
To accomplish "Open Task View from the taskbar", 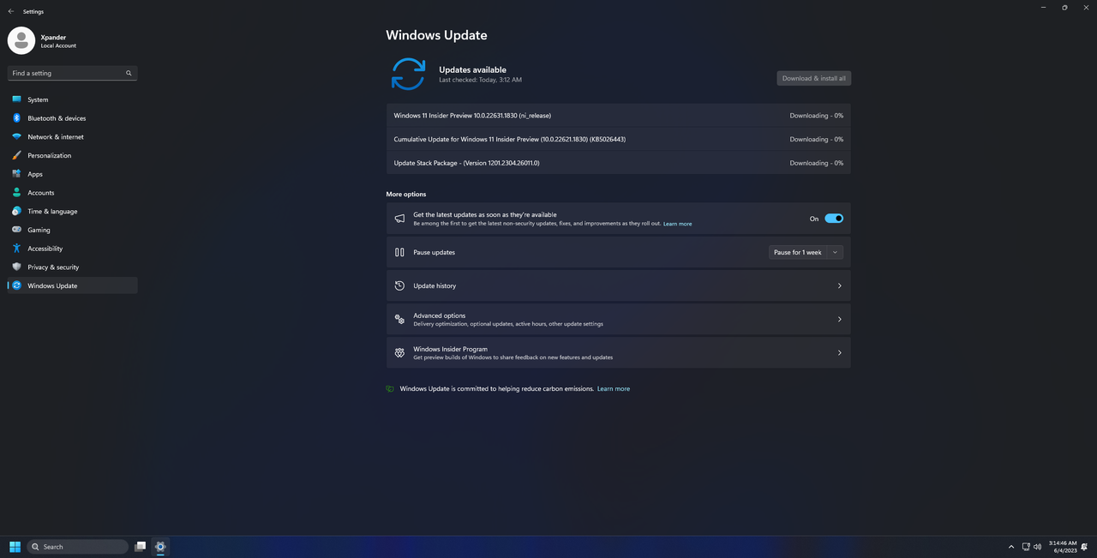I will point(140,547).
